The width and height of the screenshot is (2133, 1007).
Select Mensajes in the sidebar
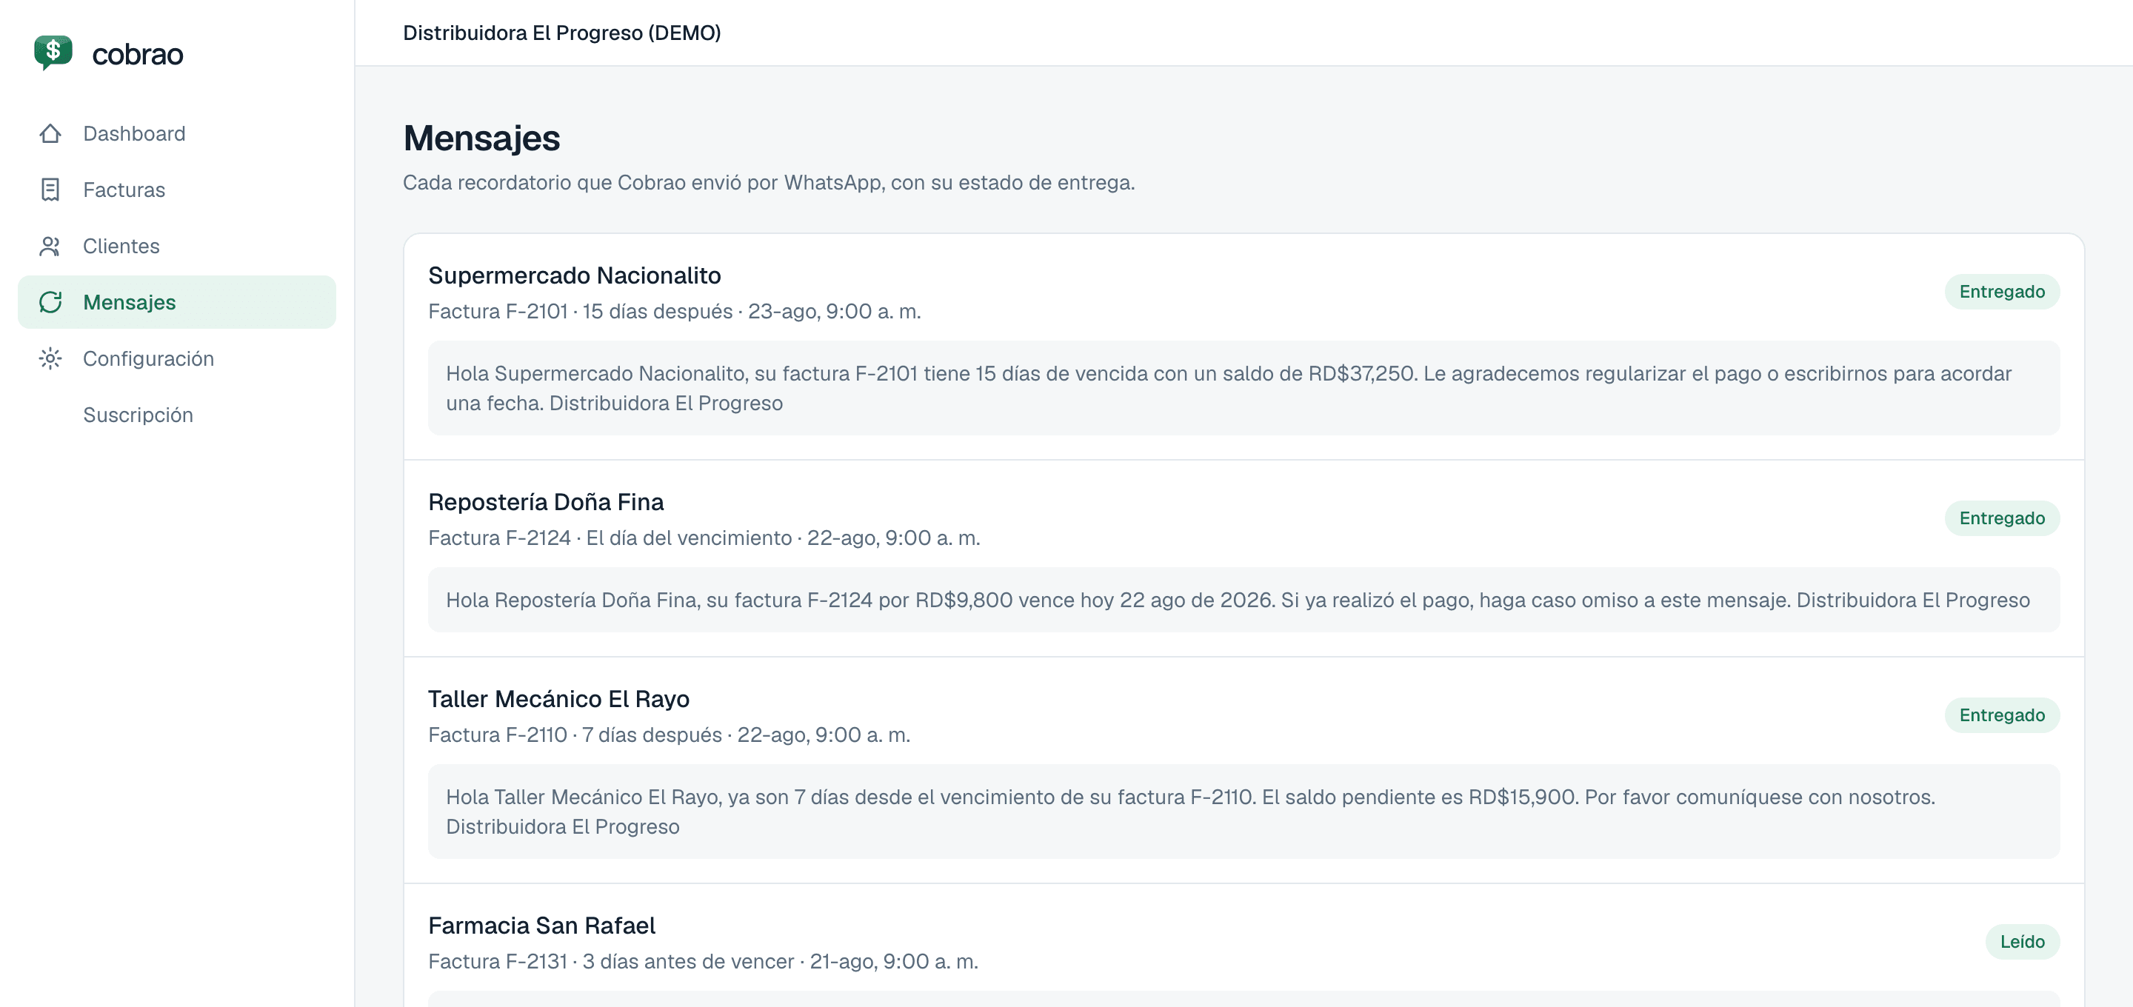point(177,302)
